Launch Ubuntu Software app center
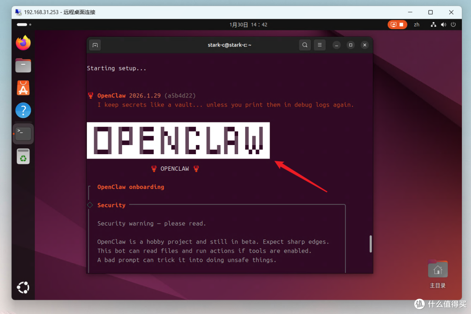 [x=23, y=88]
